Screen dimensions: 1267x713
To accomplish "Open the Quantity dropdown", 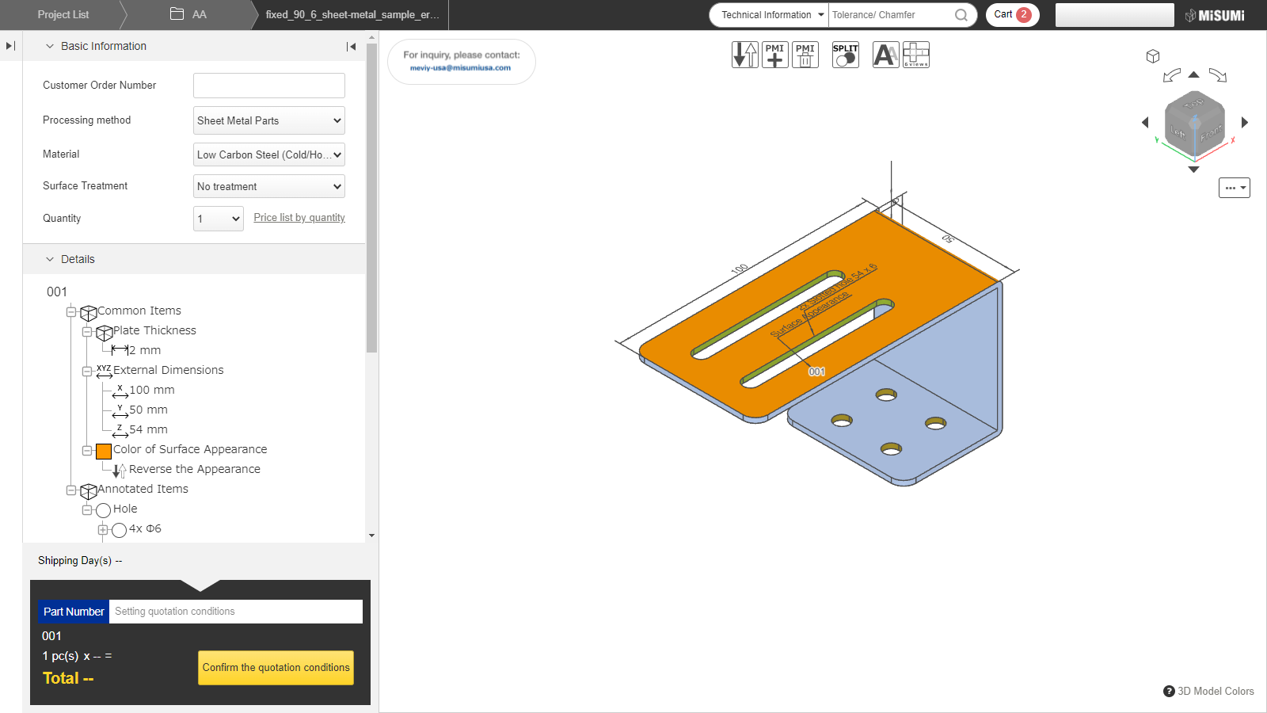I will (218, 219).
